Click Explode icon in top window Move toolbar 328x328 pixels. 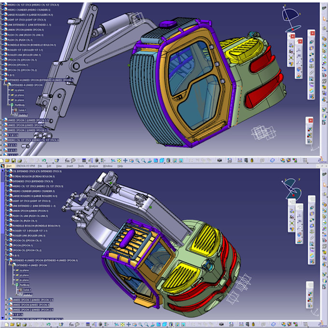[x=291, y=58]
